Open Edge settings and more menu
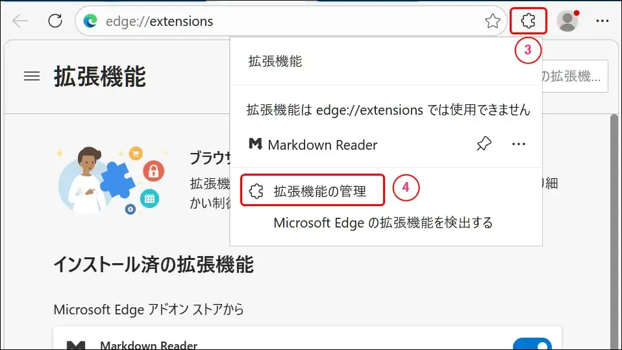Viewport: 622px width, 350px height. tap(603, 21)
